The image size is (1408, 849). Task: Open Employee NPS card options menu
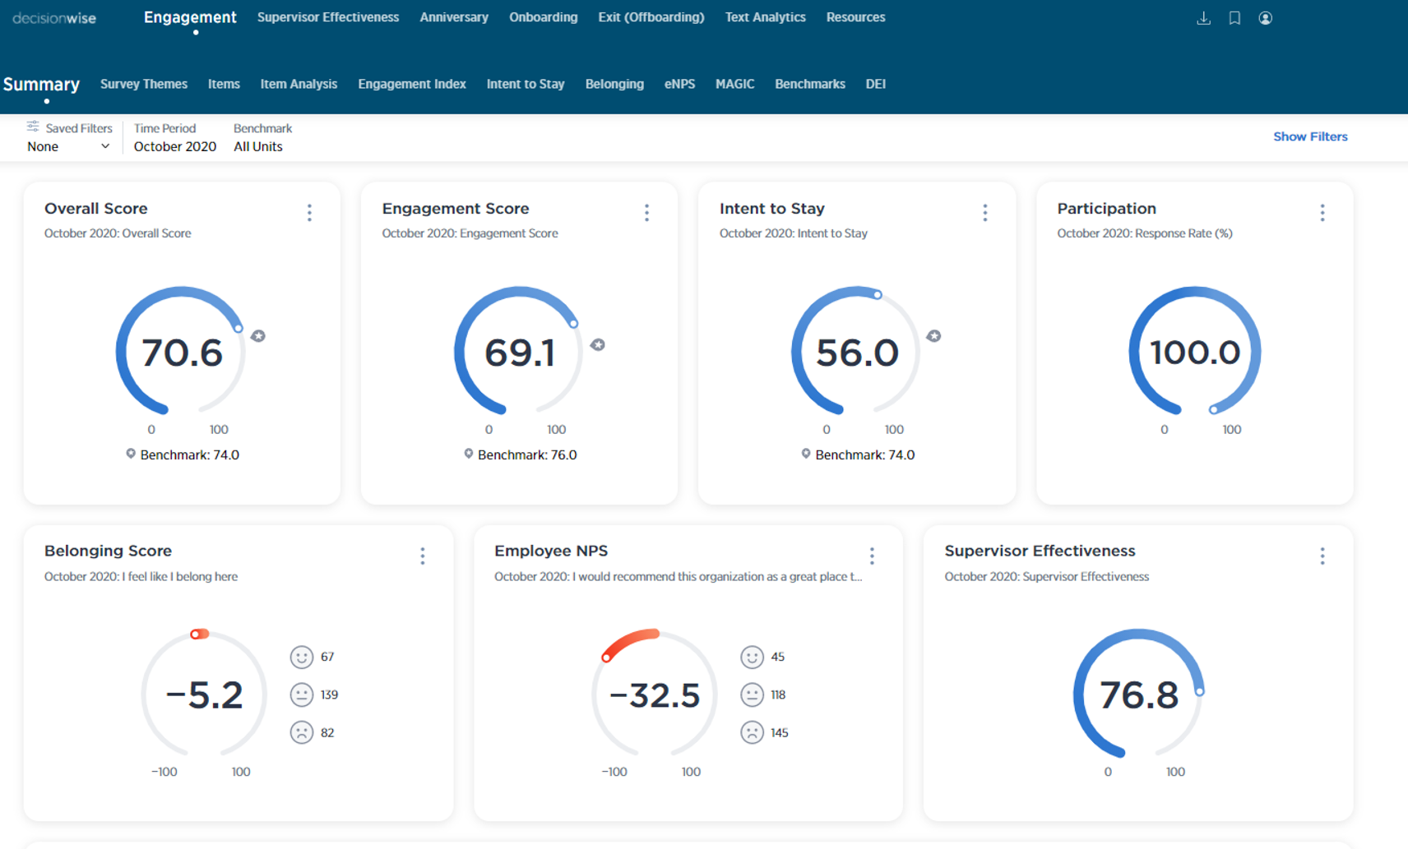872,556
